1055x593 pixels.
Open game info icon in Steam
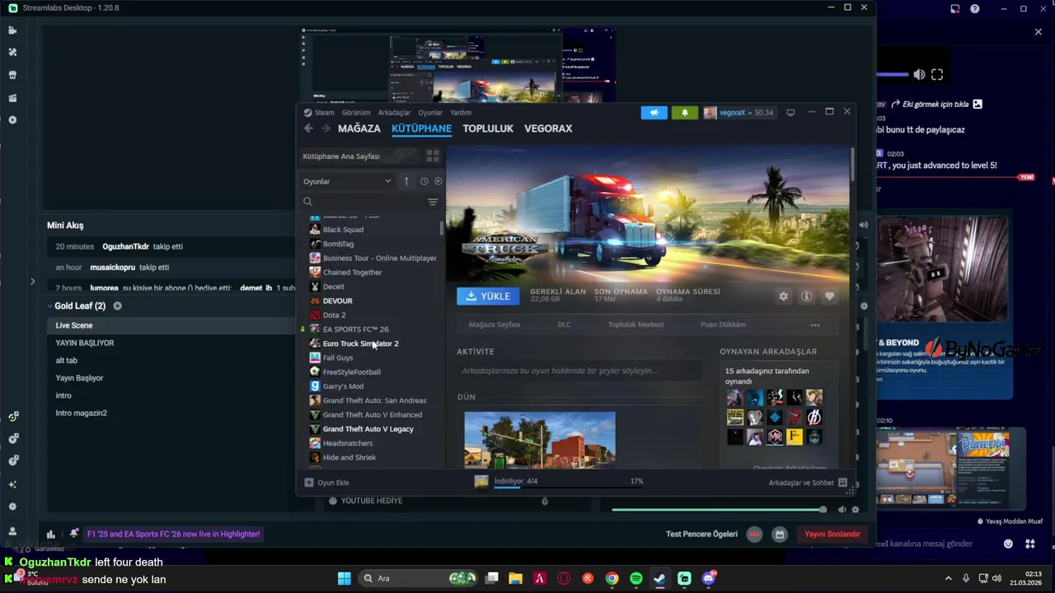pyautogui.click(x=806, y=296)
